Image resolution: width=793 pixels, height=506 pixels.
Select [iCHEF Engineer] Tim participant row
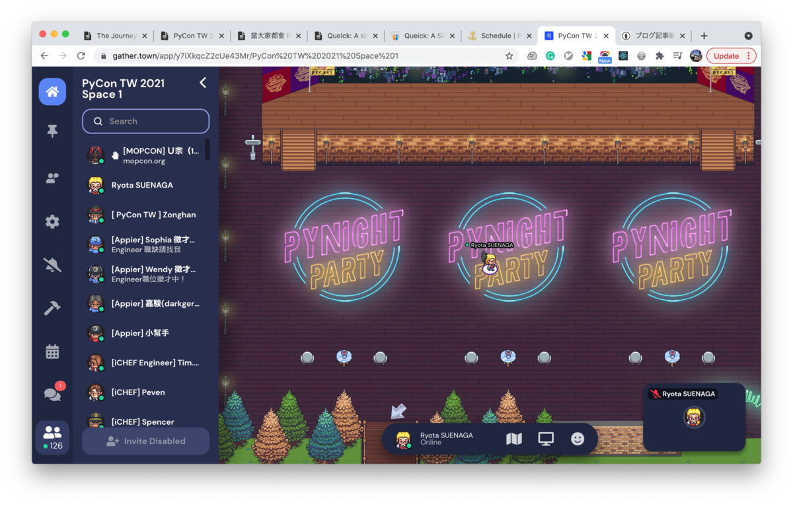tap(145, 363)
